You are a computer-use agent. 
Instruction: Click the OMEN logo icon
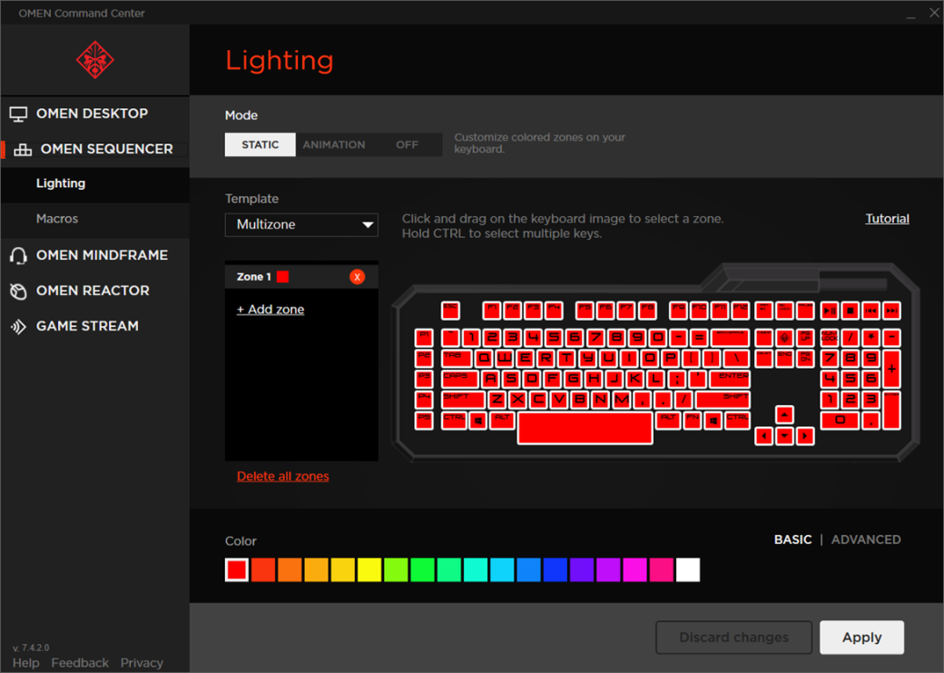coord(94,60)
